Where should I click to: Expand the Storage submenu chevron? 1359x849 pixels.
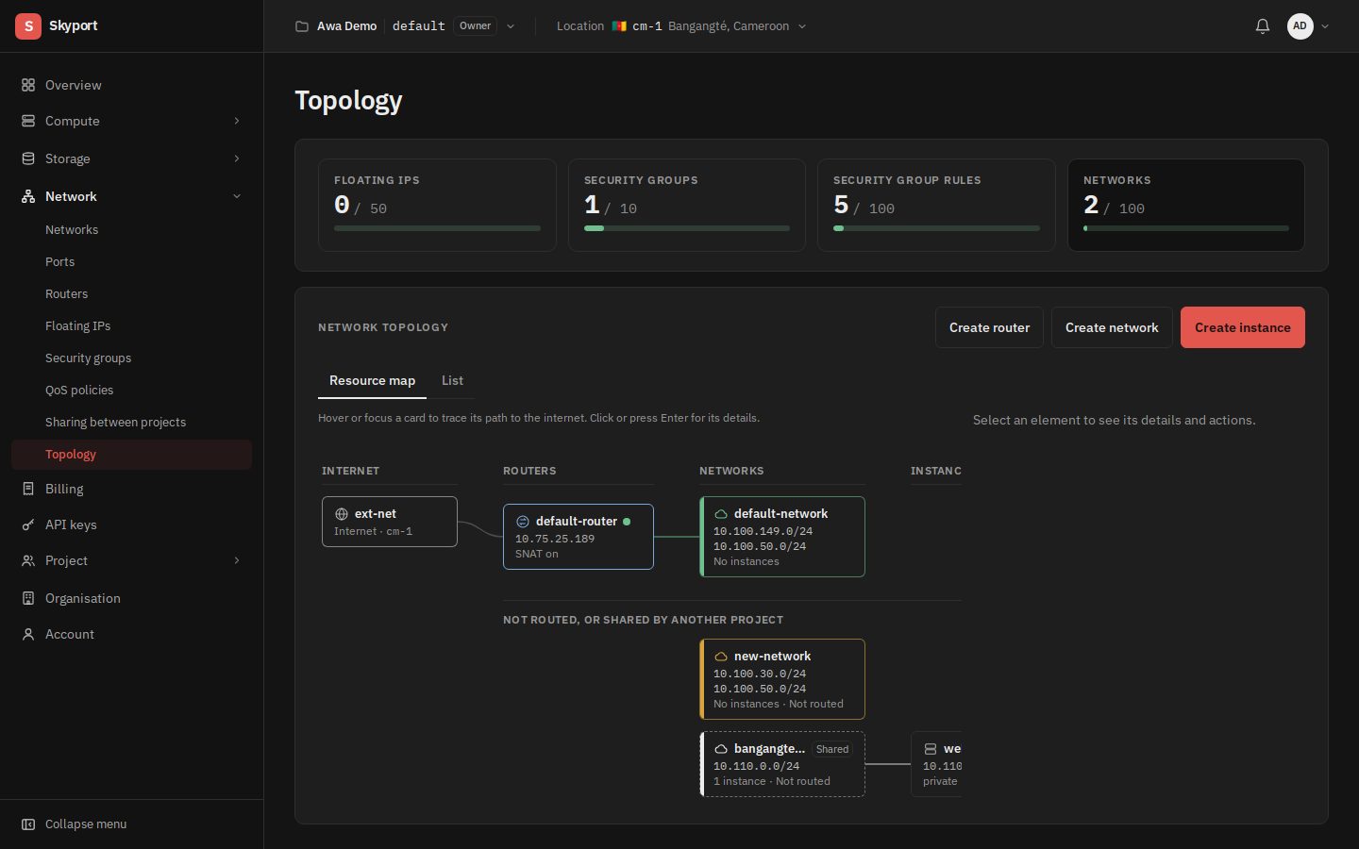point(237,158)
